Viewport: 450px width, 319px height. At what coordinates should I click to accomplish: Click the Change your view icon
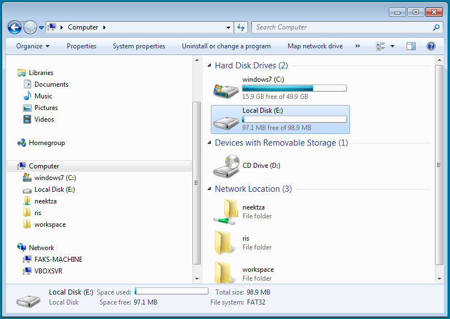380,46
